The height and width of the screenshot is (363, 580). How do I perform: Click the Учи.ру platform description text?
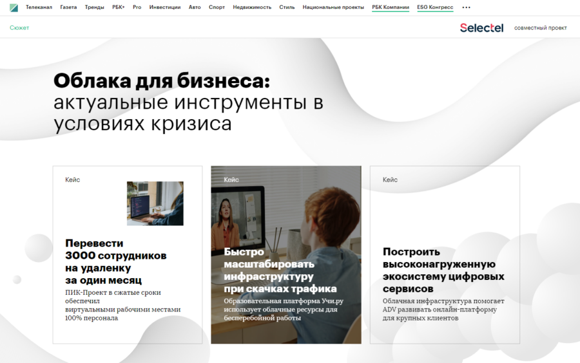tap(284, 309)
